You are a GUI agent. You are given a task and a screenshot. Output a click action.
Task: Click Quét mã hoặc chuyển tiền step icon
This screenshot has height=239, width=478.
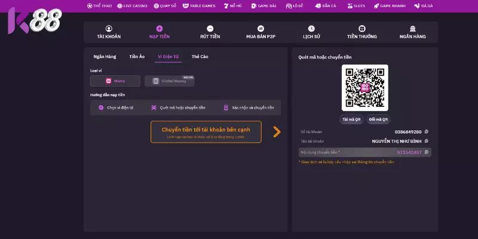[x=154, y=108]
